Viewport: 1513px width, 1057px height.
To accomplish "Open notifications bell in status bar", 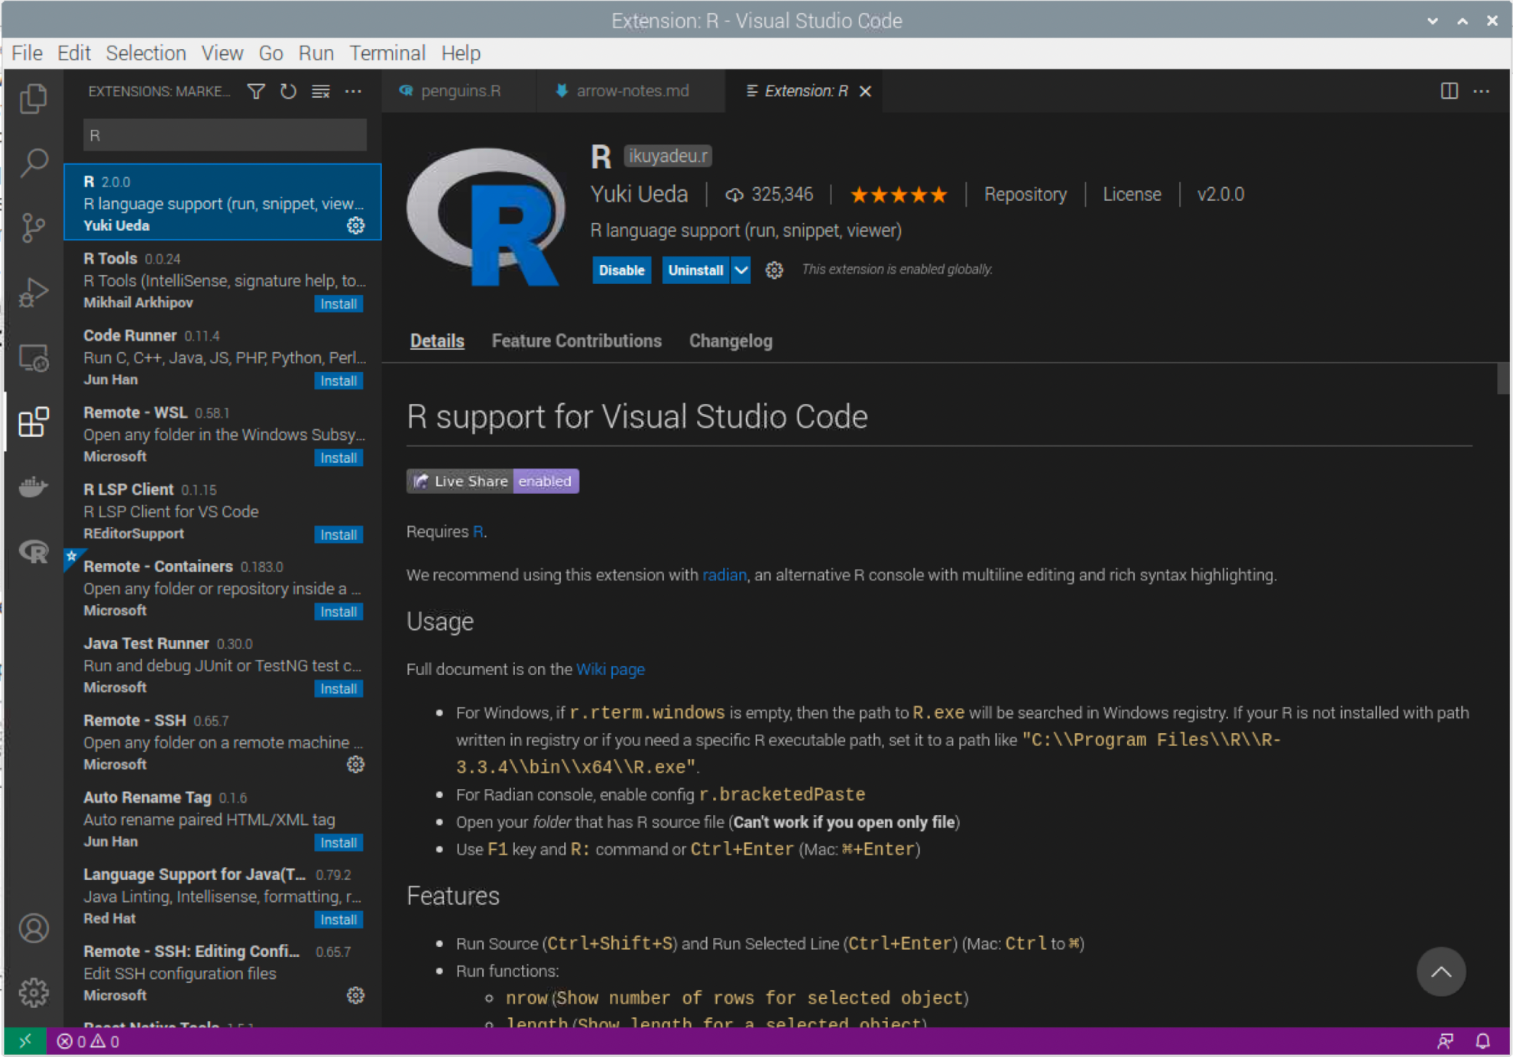I will (1482, 1041).
